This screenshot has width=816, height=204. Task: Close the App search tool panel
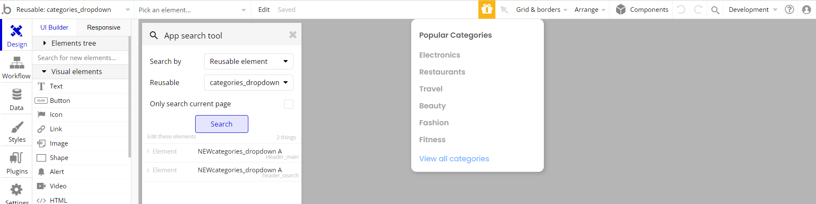coord(293,35)
